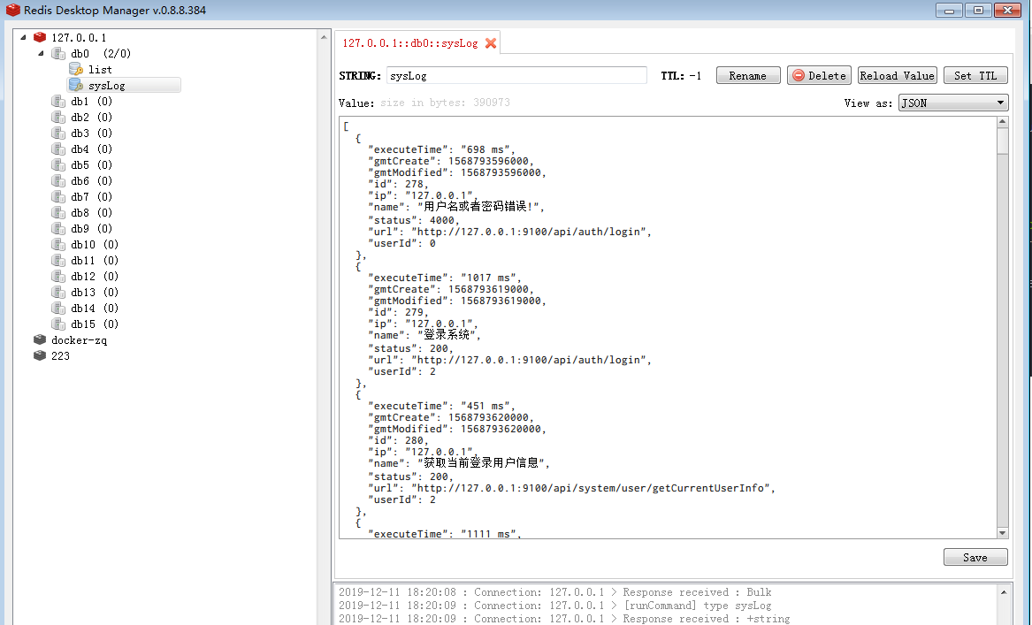Viewport: 1032px width, 625px height.
Task: Open the View as JSON dropdown
Action: pyautogui.click(x=953, y=103)
